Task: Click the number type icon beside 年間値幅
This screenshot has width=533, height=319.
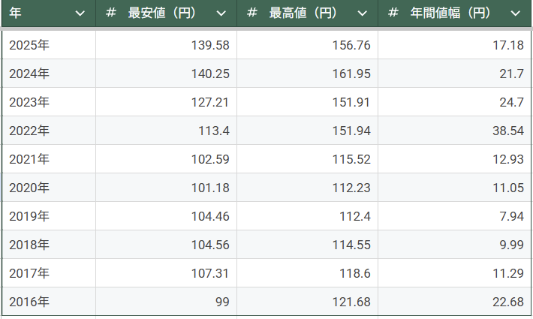Action: (393, 14)
